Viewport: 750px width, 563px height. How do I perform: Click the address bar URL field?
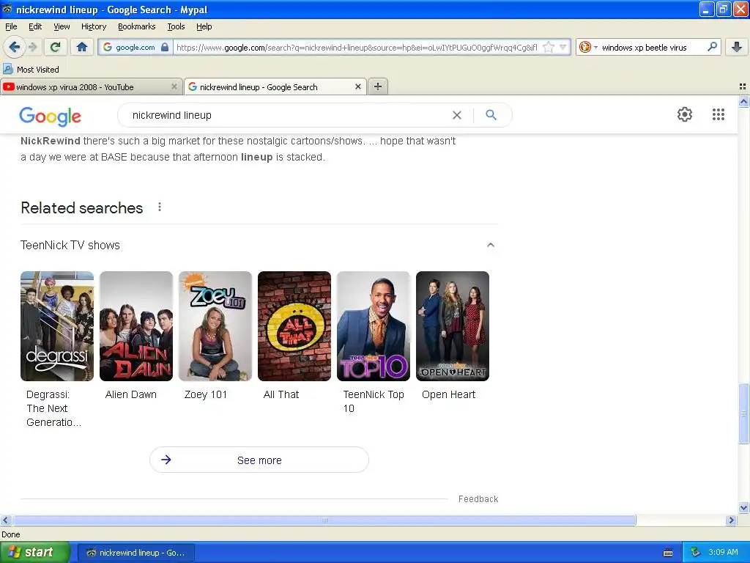[357, 47]
